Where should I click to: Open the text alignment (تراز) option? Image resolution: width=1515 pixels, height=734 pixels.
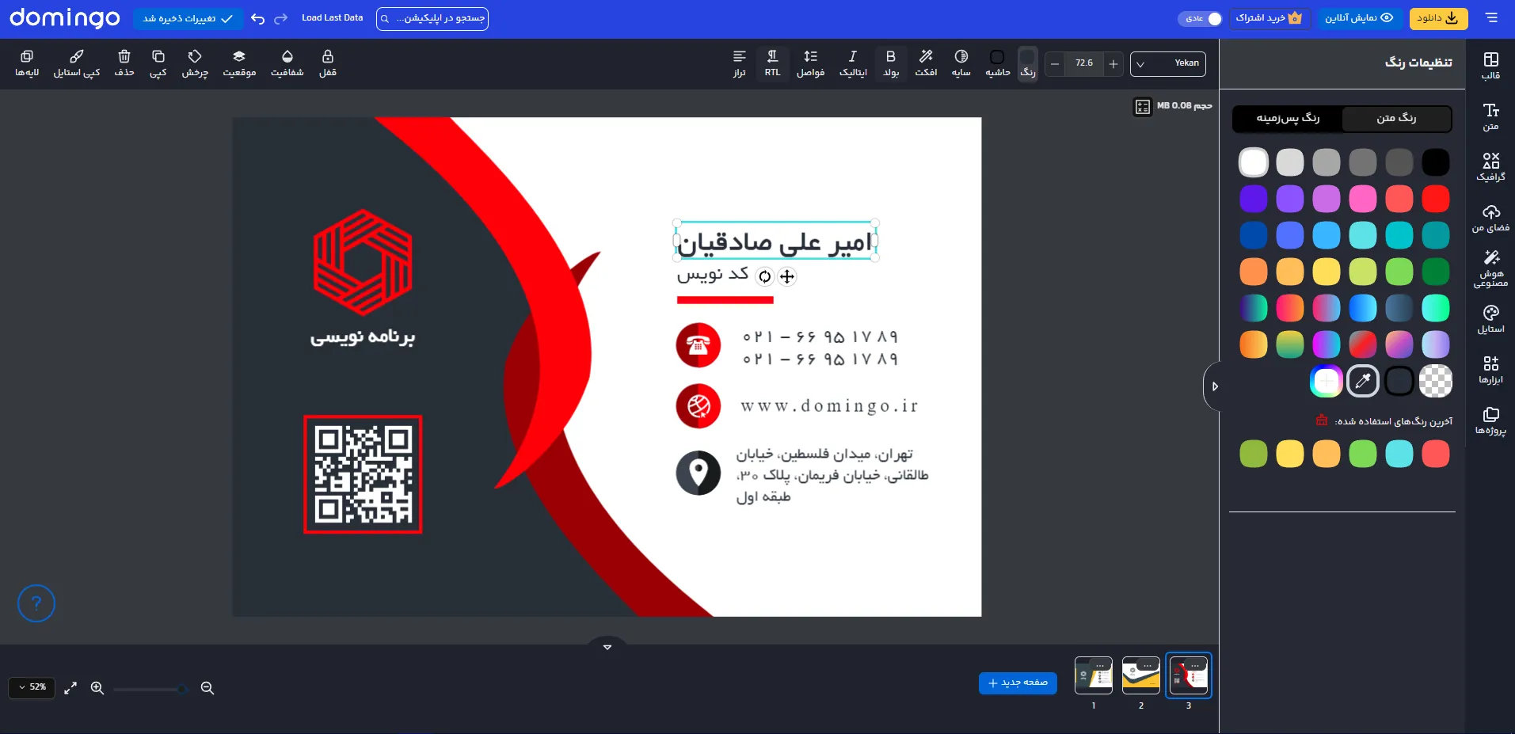740,63
